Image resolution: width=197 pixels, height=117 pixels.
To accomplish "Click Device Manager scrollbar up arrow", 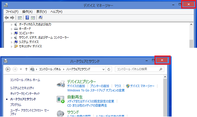I will [x=191, y=24].
